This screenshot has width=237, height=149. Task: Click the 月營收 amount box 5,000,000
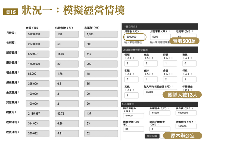(37, 34)
